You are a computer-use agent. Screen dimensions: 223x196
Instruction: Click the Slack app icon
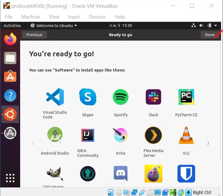[153, 97]
